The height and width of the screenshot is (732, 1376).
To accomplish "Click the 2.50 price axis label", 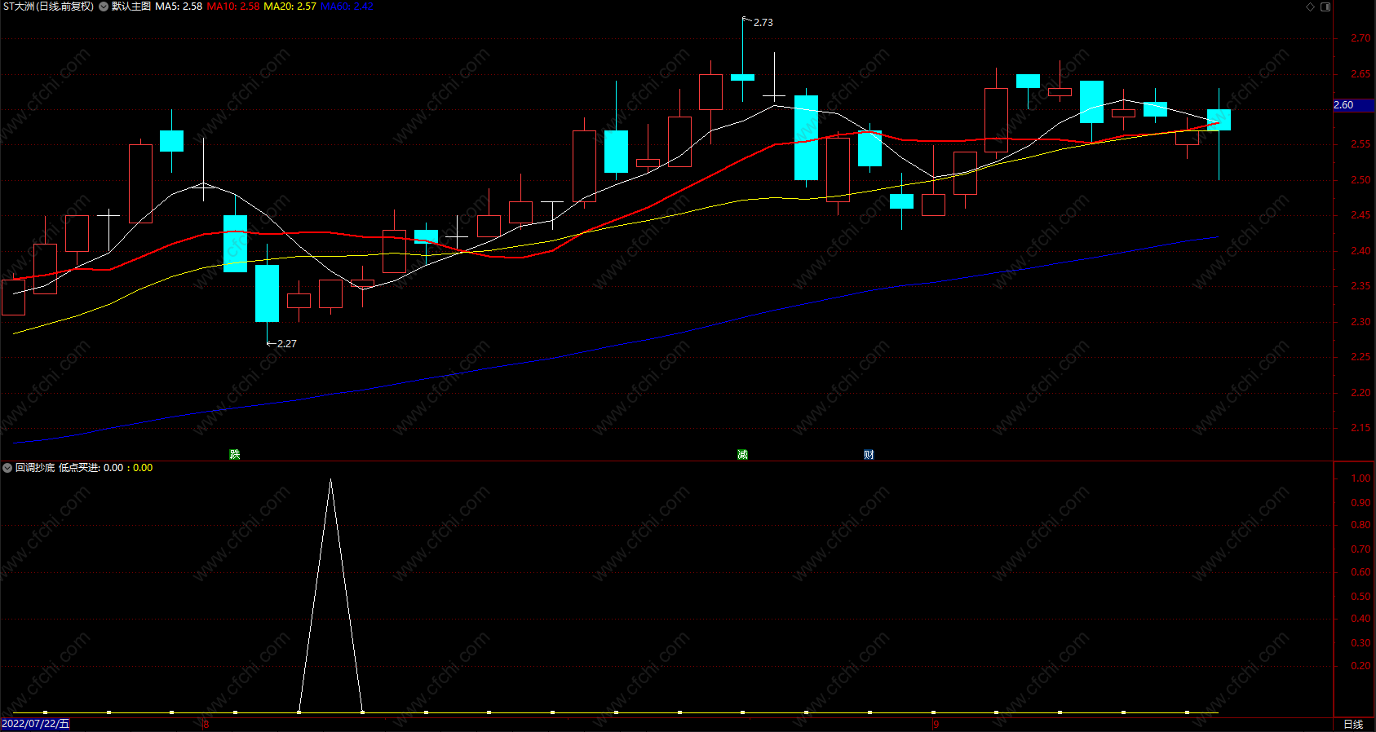I will tap(1361, 180).
